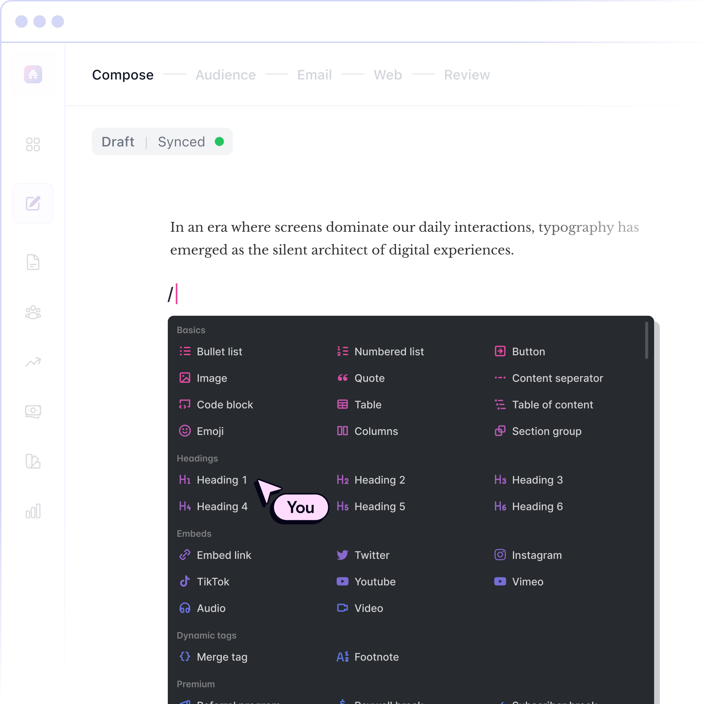Insert a Merge tag
The width and height of the screenshot is (711, 704).
point(213,657)
